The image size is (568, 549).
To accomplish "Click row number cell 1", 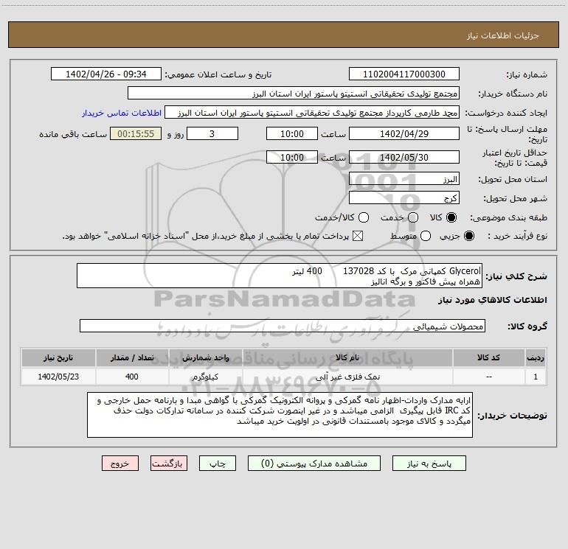I will (536, 377).
